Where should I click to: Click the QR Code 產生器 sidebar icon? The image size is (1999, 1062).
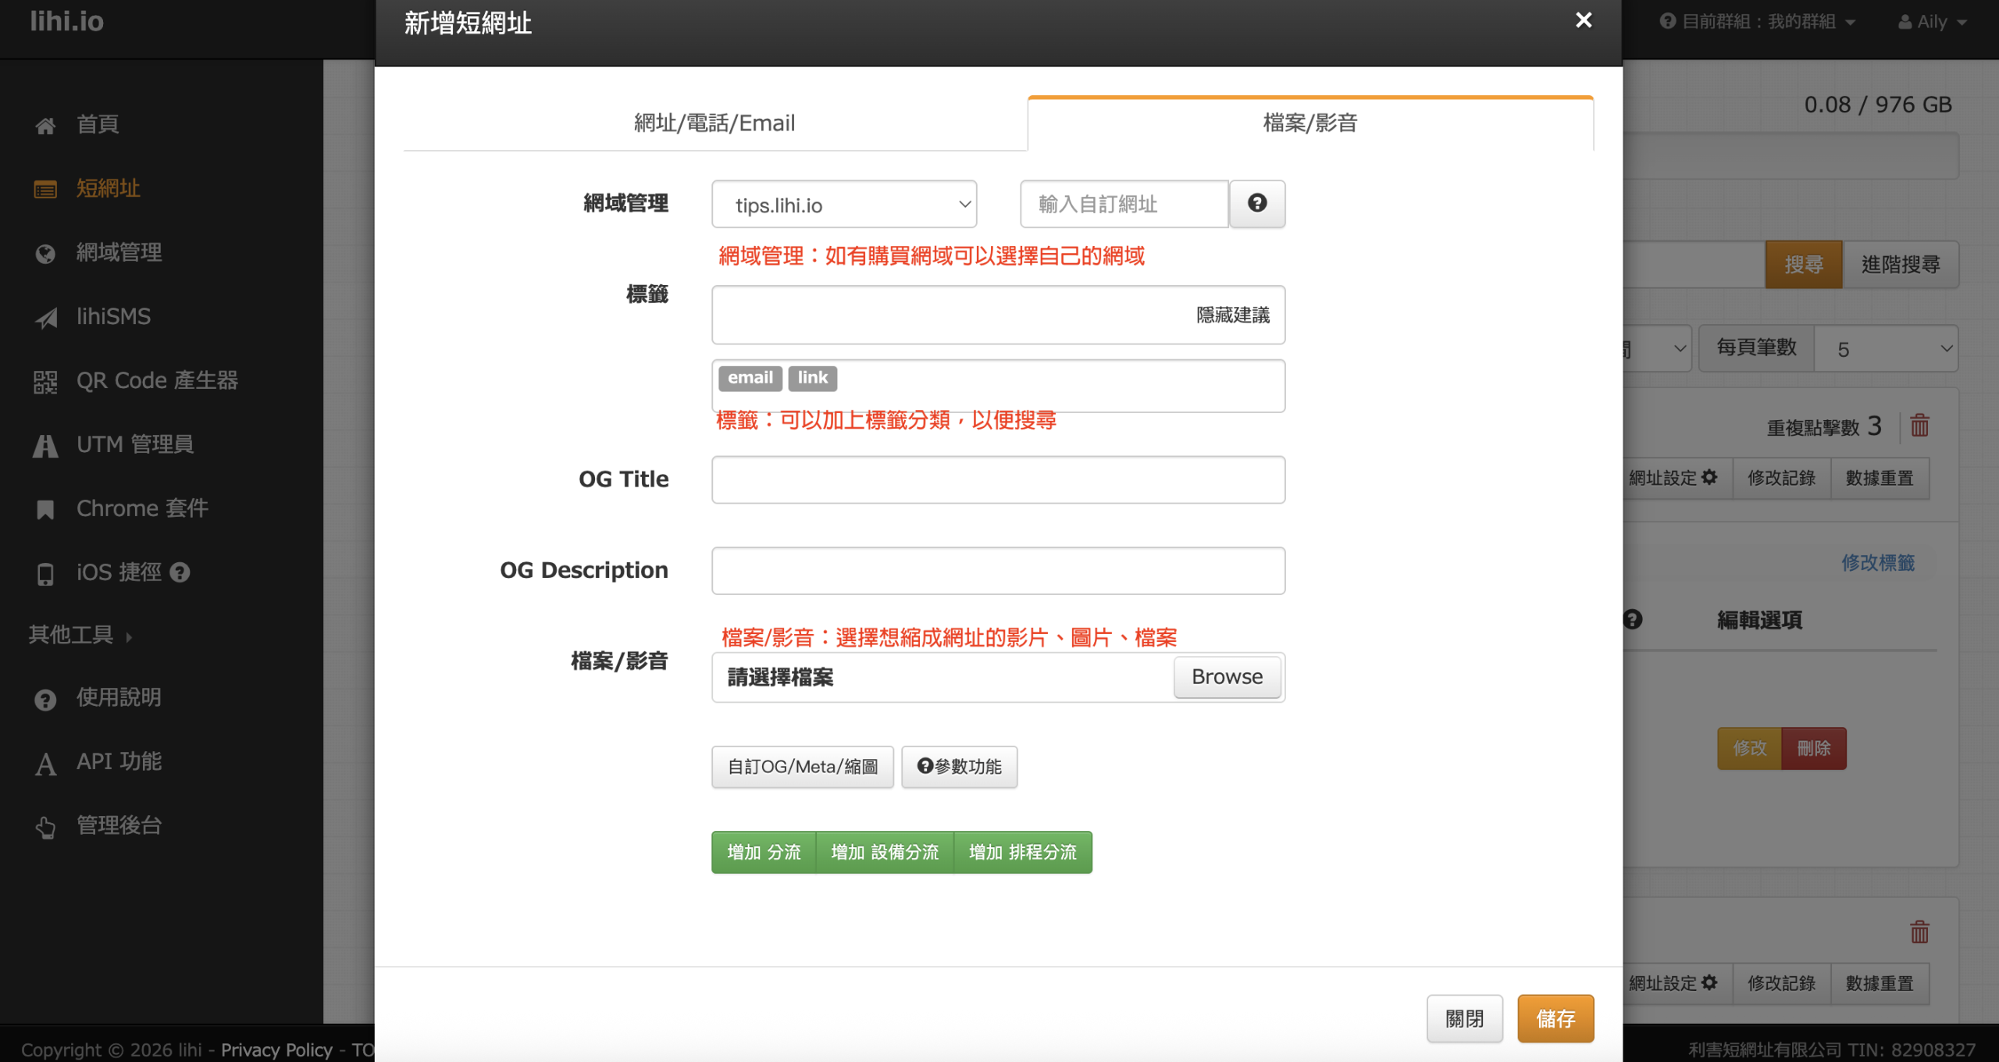(x=45, y=382)
